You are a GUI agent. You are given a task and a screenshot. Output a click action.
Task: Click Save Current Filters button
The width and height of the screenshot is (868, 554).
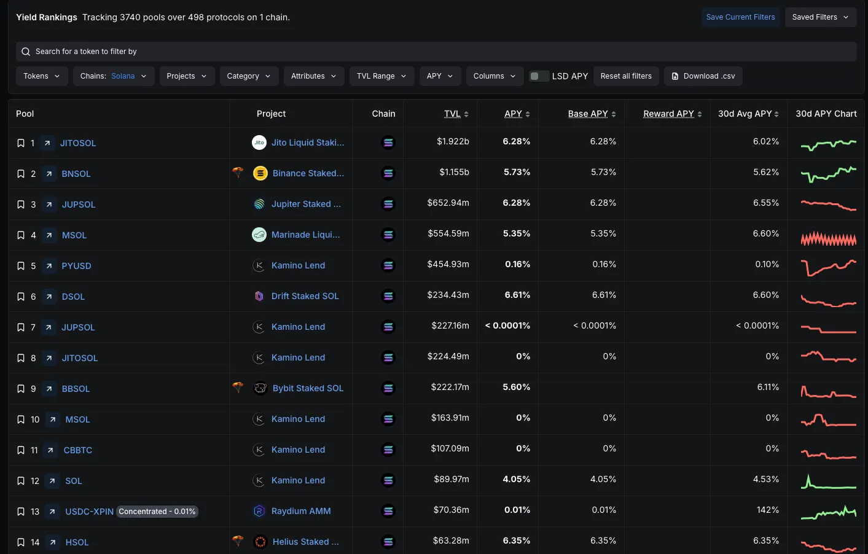pyautogui.click(x=740, y=17)
